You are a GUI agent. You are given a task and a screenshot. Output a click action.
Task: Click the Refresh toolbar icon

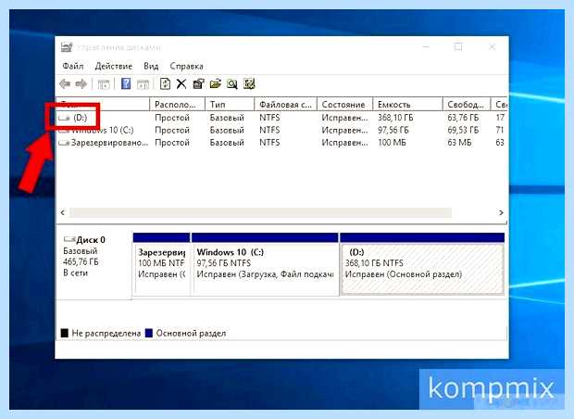(165, 84)
